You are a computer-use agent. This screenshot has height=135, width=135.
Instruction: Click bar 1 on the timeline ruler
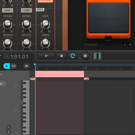(x=37, y=68)
